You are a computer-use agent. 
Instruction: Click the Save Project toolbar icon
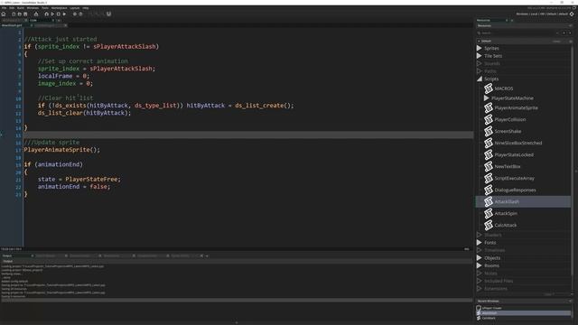coord(25,14)
